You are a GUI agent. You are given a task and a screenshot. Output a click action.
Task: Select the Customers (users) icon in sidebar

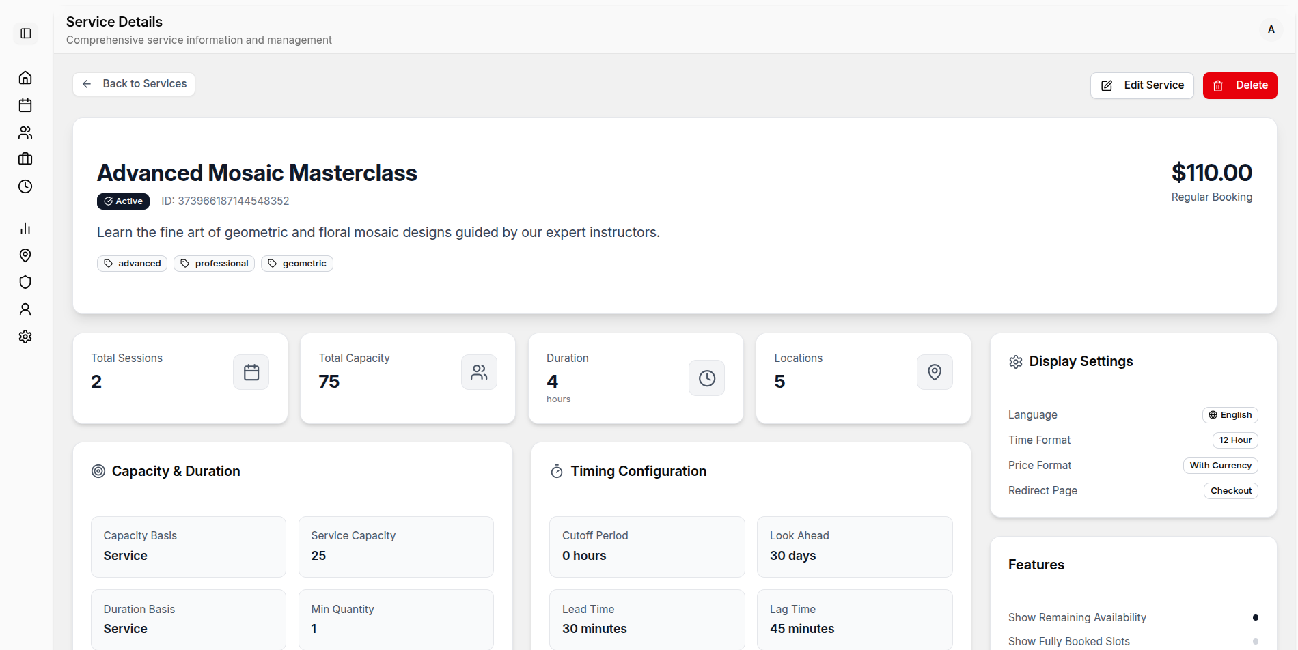tap(25, 132)
